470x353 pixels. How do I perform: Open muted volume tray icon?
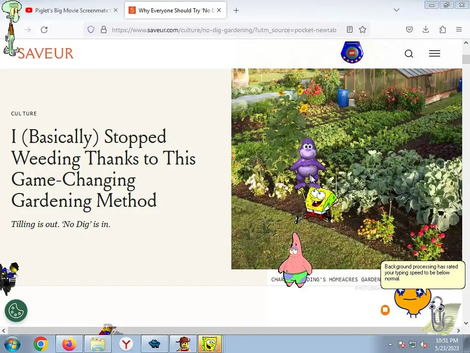point(424,344)
